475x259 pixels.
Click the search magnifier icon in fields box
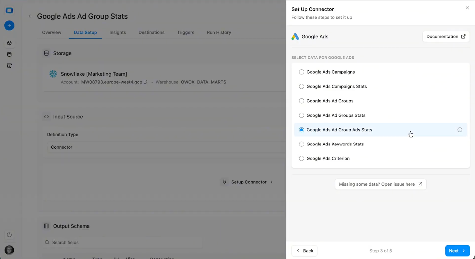[47, 242]
